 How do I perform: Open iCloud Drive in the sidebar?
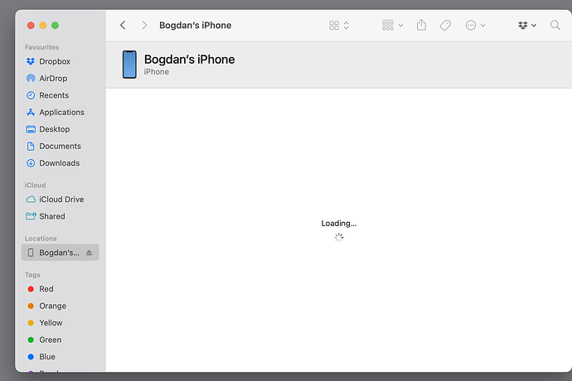pyautogui.click(x=61, y=200)
